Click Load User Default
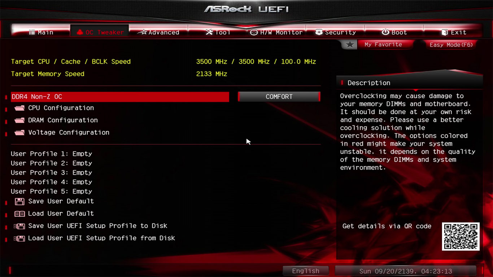The height and width of the screenshot is (277, 493). pos(61,214)
